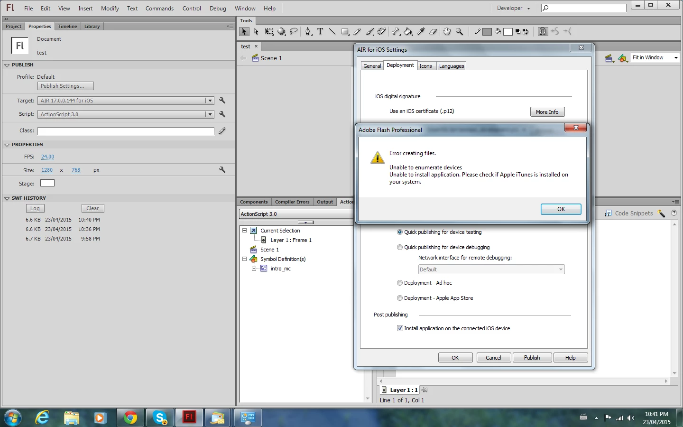Toggle the Snap to Objects magnet

(543, 32)
